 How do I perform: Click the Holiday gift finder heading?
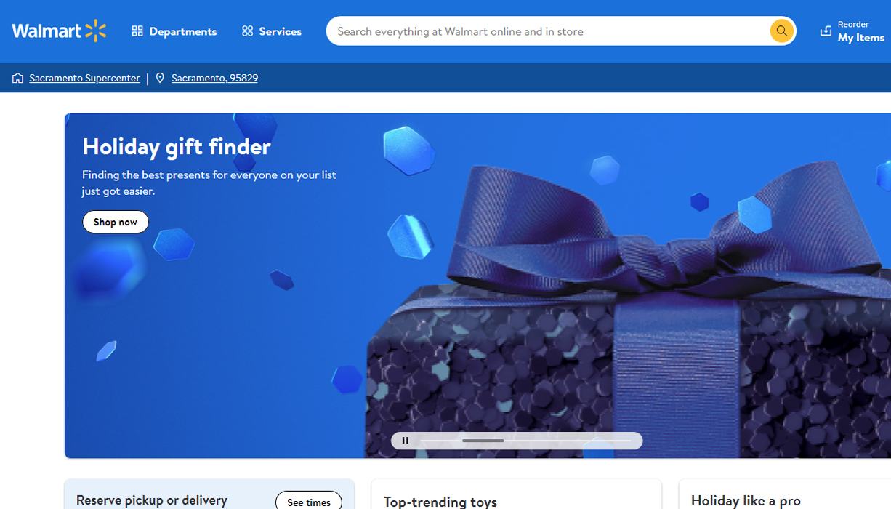pos(177,146)
